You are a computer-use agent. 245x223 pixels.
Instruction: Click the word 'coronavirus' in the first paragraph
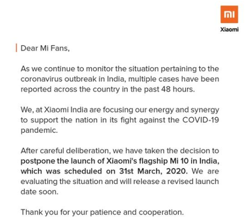(x=41, y=79)
